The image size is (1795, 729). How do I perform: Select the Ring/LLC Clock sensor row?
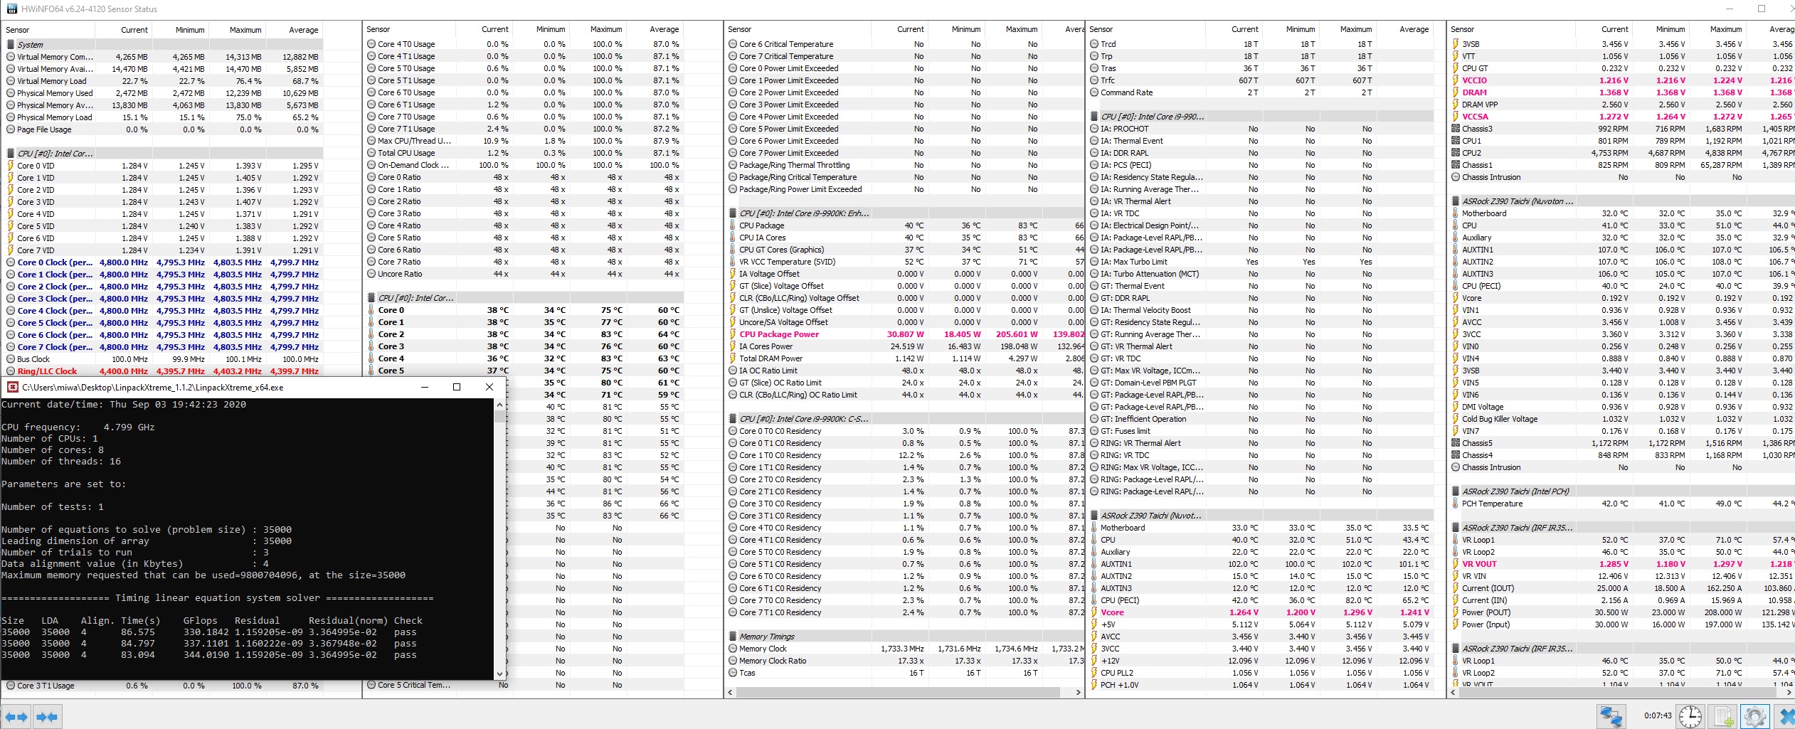tap(163, 371)
